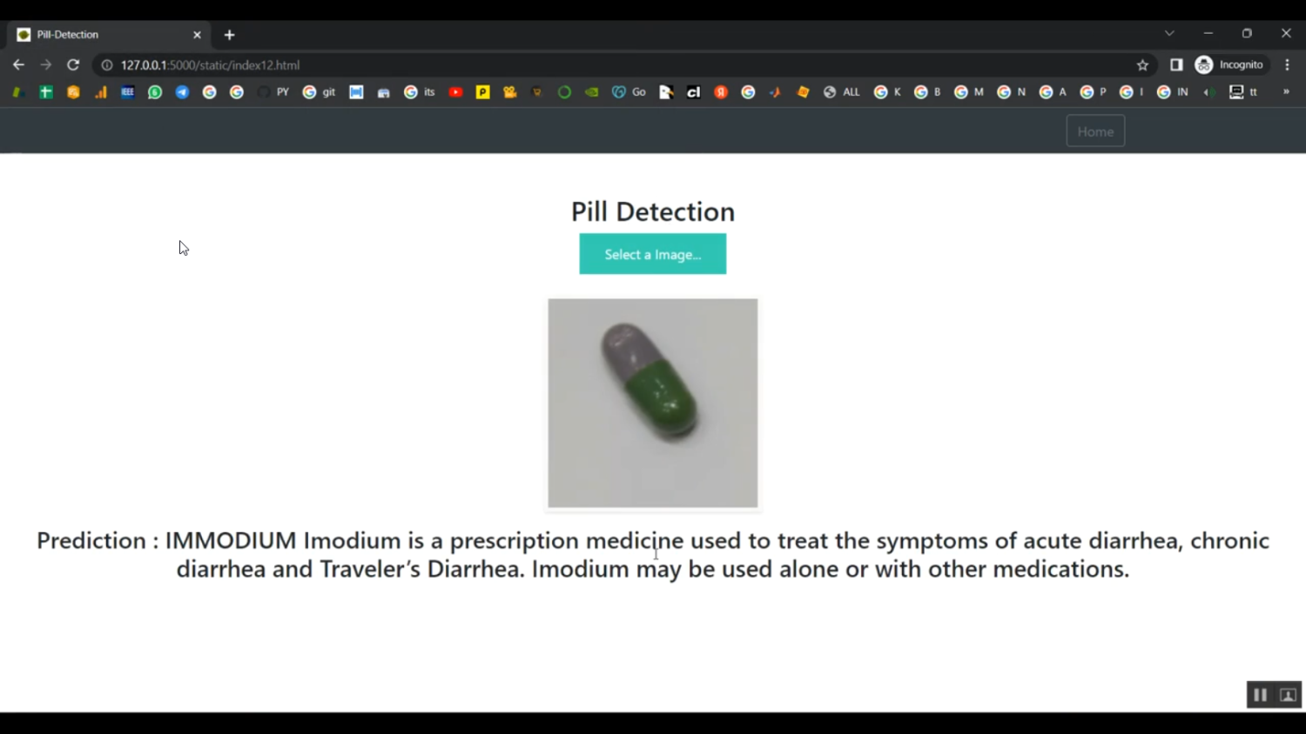Open the Telegram bookmark
Image resolution: width=1306 pixels, height=734 pixels.
click(x=182, y=92)
